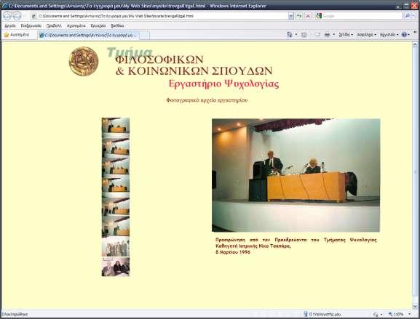Click the empty new tab button
The height and width of the screenshot is (319, 420).
pos(144,36)
